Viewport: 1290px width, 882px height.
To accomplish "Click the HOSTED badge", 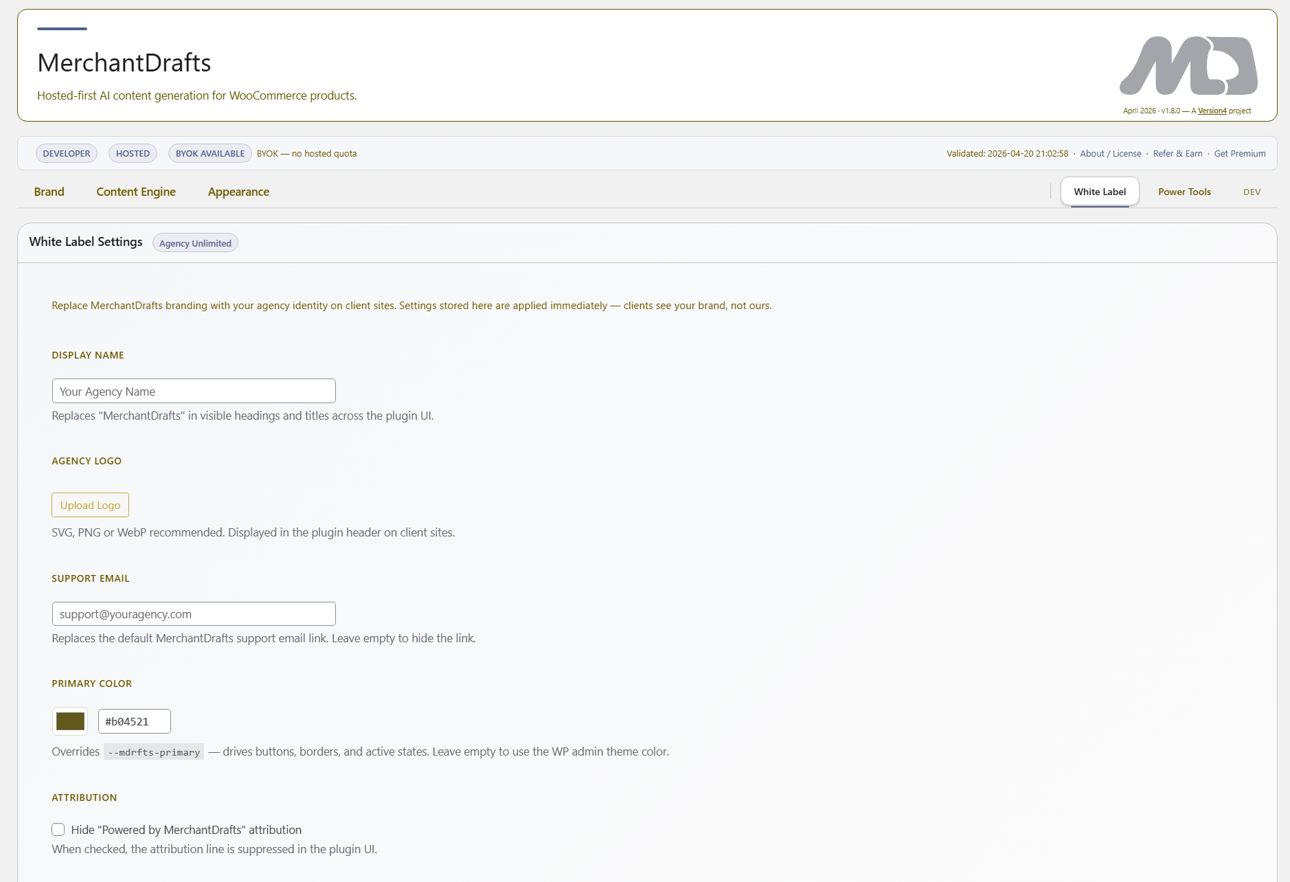I will [x=133, y=153].
